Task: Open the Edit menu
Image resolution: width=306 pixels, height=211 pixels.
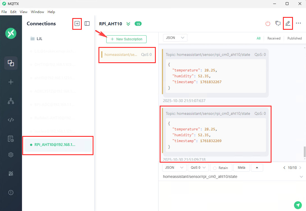Action: pos(13,12)
